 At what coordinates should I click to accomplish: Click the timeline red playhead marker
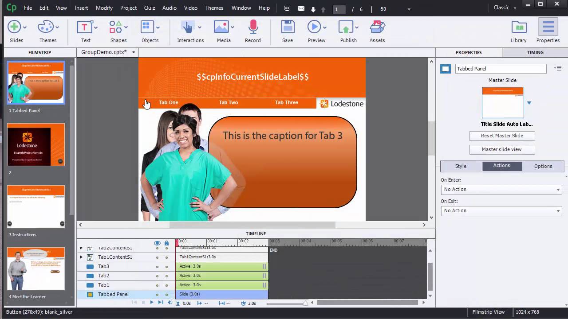177,243
